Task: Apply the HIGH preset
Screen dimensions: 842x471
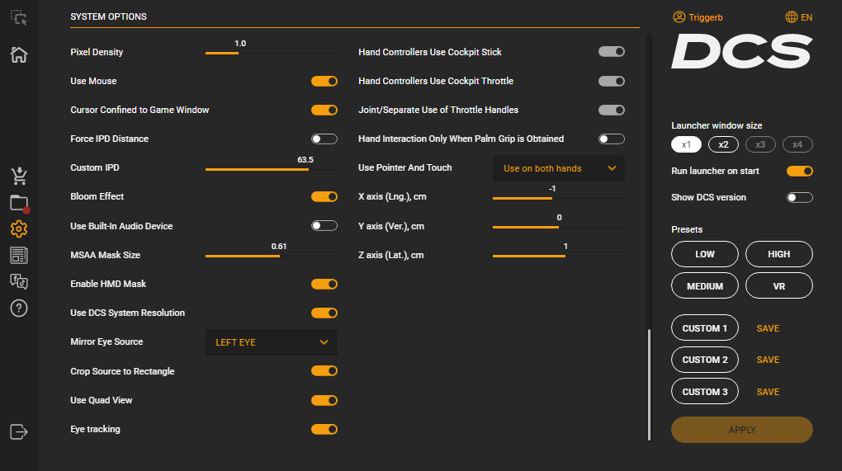Action: click(x=778, y=254)
